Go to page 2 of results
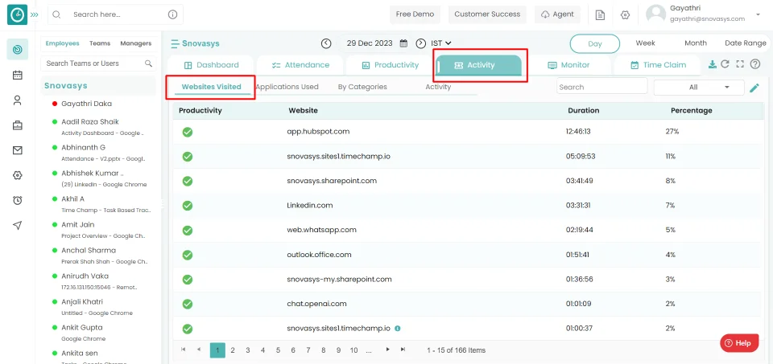Viewport: 773px width, 364px height. pyautogui.click(x=233, y=350)
